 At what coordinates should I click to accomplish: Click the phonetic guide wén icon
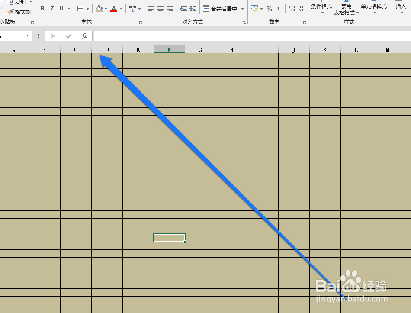coord(133,9)
